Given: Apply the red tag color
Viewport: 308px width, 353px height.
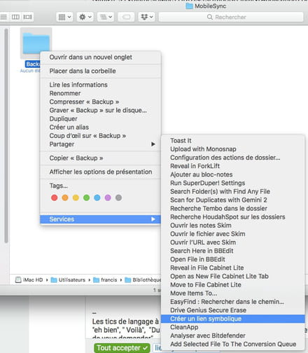Looking at the screenshot, I should click(55, 198).
